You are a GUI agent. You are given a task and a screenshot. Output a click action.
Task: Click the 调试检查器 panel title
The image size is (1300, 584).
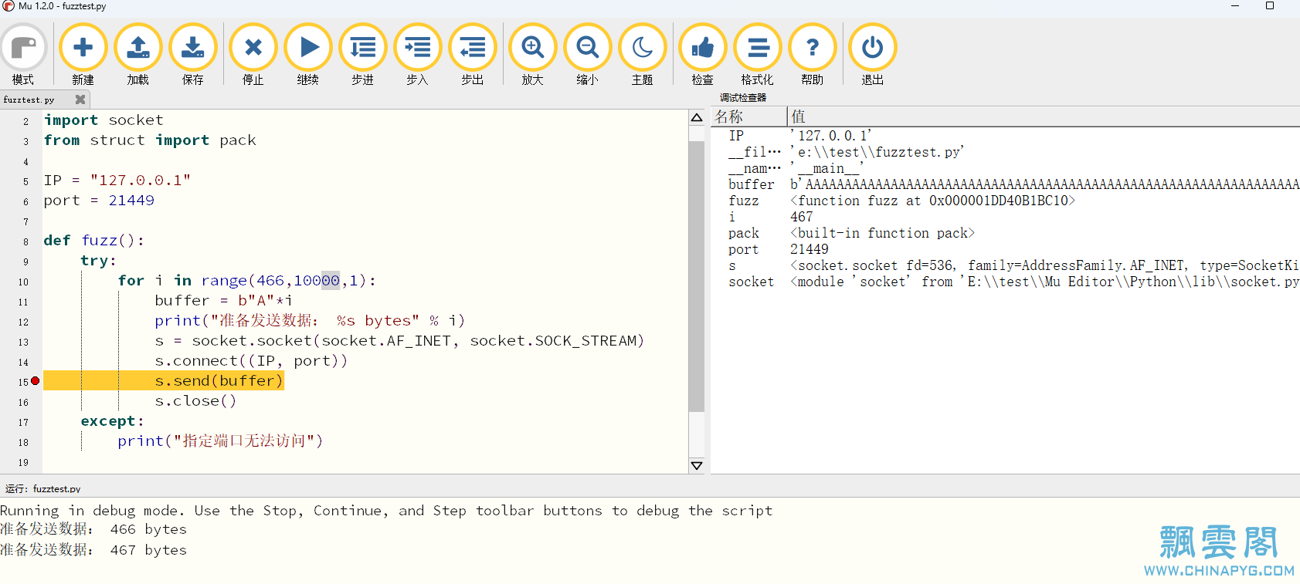[743, 98]
